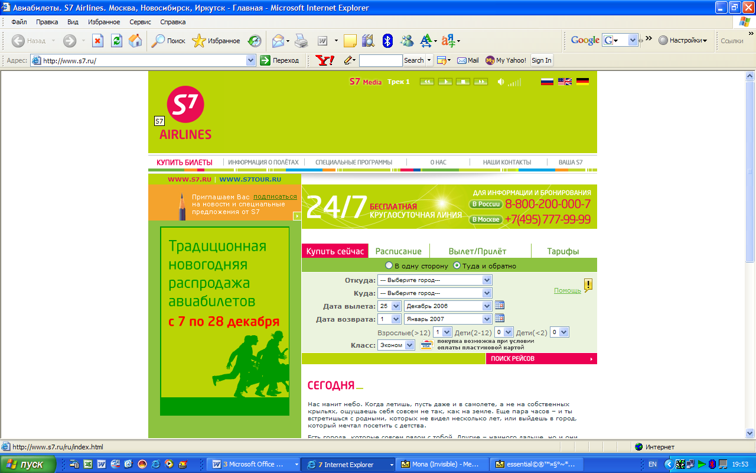The image size is (756, 473).
Task: Open the History clock icon
Action: coord(254,41)
